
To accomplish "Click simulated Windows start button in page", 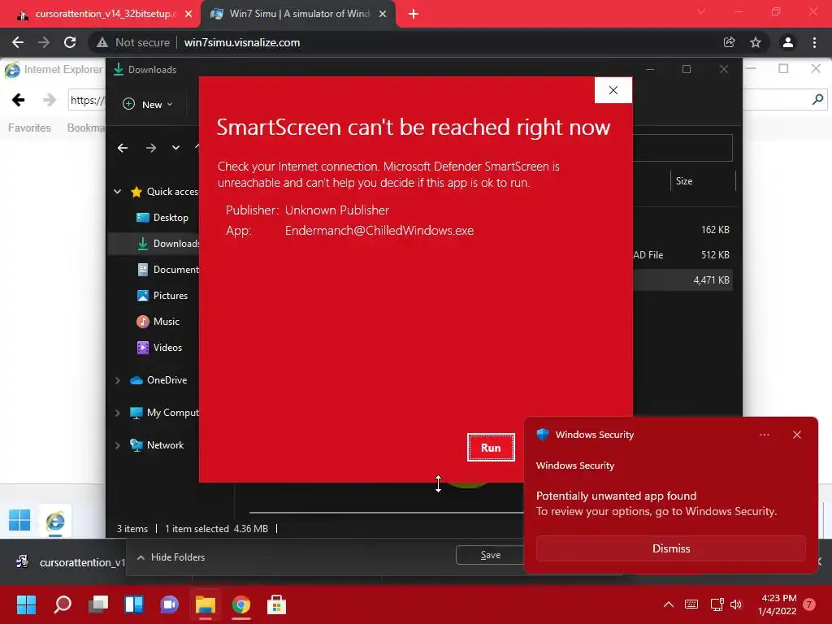I will click(19, 520).
